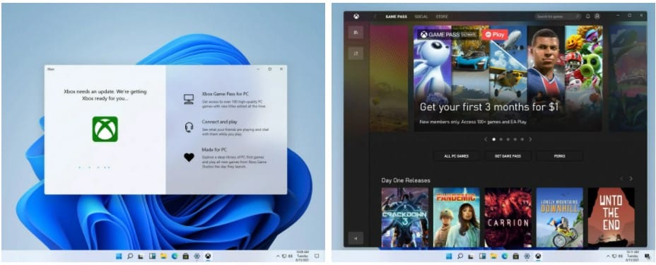Open Lonely Mountains Downhill game tile
The height and width of the screenshot is (265, 656).
click(x=560, y=217)
